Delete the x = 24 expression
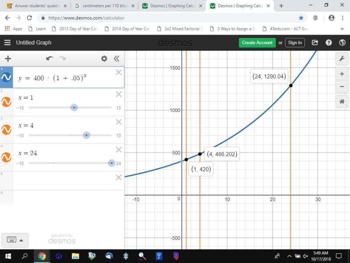Screen dimensions: 350x263 click(119, 150)
